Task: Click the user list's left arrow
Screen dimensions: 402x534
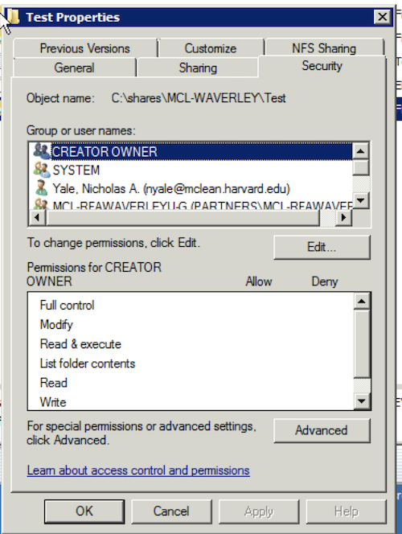Action: click(37, 217)
